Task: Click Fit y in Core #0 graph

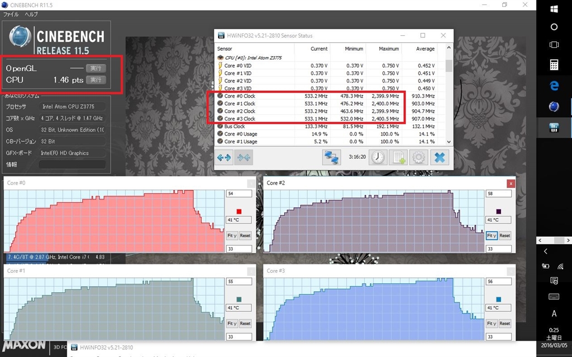Action: (232, 235)
